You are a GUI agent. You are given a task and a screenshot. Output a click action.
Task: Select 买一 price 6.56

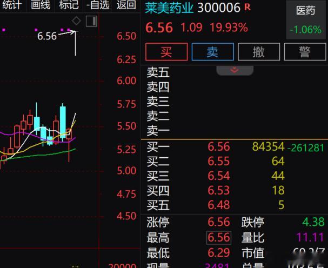tap(219, 146)
